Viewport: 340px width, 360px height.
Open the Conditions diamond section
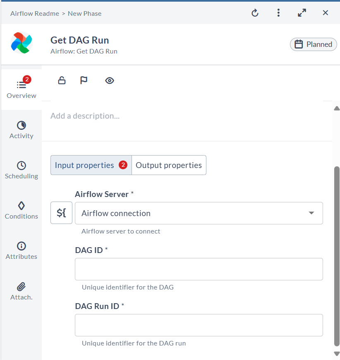pyautogui.click(x=22, y=210)
